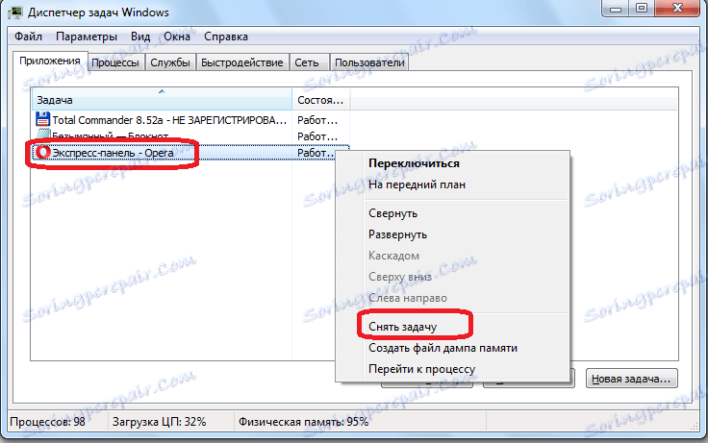The width and height of the screenshot is (708, 443).
Task: Choose Свернуть in the context menu
Action: click(392, 213)
